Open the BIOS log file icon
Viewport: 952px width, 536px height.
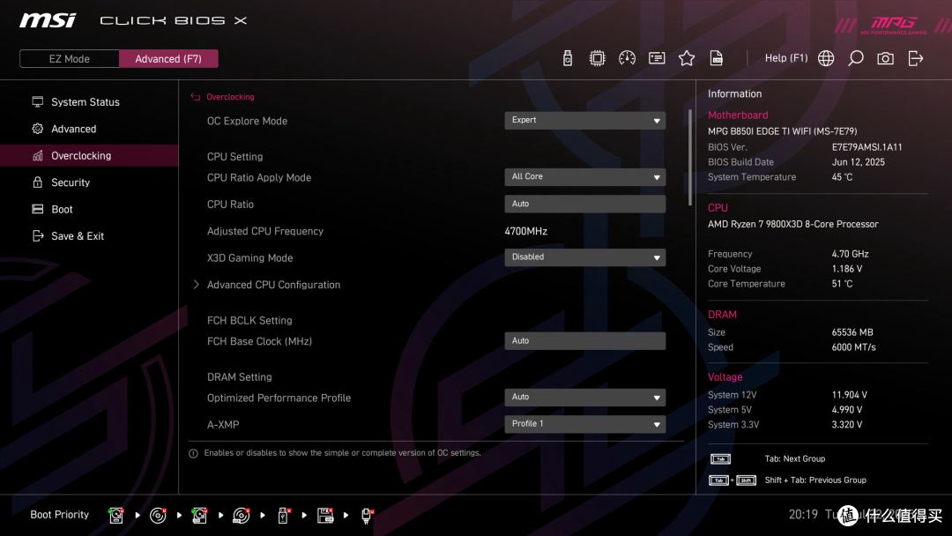tap(717, 58)
